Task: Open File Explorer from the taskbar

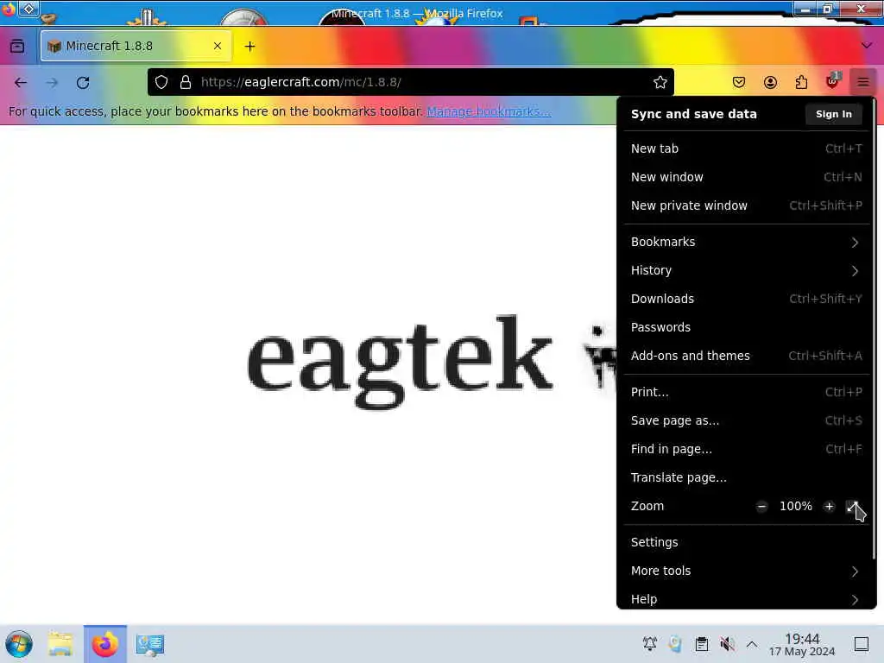Action: (x=60, y=644)
